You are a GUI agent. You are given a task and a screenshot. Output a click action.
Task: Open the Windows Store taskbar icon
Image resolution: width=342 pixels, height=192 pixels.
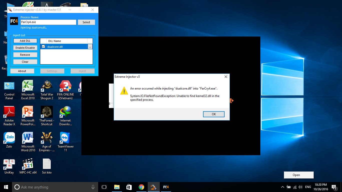[129, 187]
